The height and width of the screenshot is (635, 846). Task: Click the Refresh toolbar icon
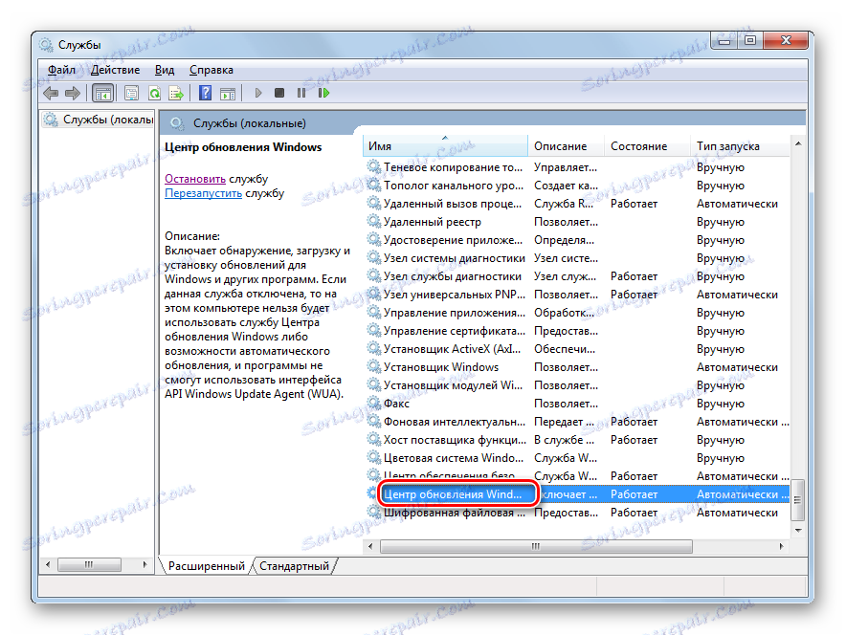tap(155, 94)
